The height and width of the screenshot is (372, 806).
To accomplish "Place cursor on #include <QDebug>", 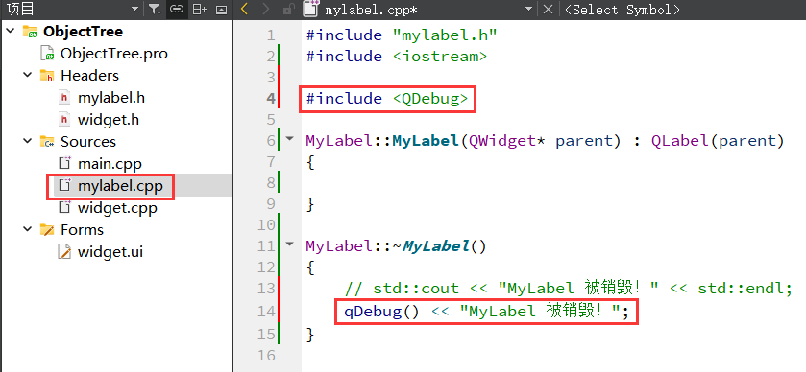I will [x=387, y=99].
